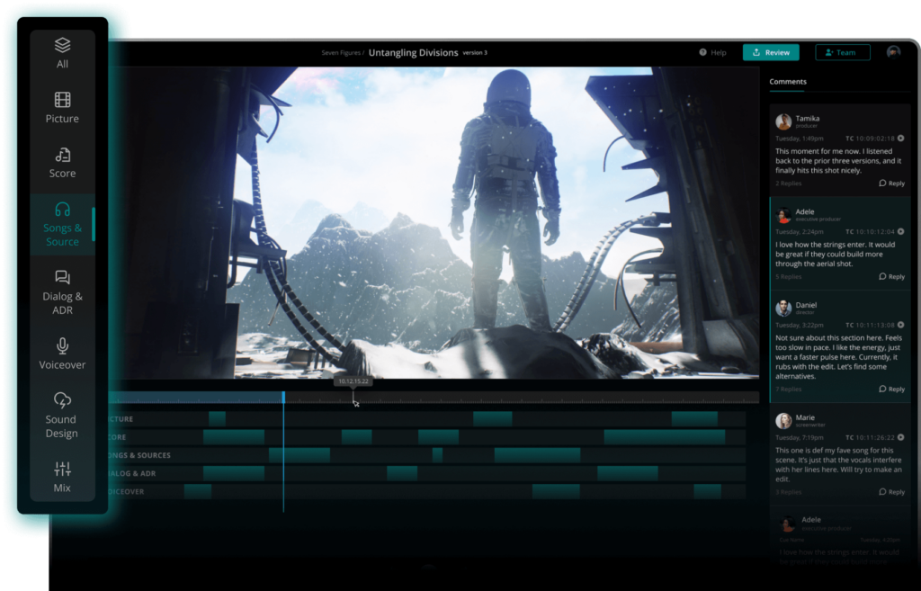Select the Mix faders icon
Viewport: 921px width, 591px height.
click(x=62, y=470)
